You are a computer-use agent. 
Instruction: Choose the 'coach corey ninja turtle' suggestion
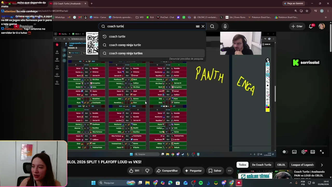coord(152,45)
